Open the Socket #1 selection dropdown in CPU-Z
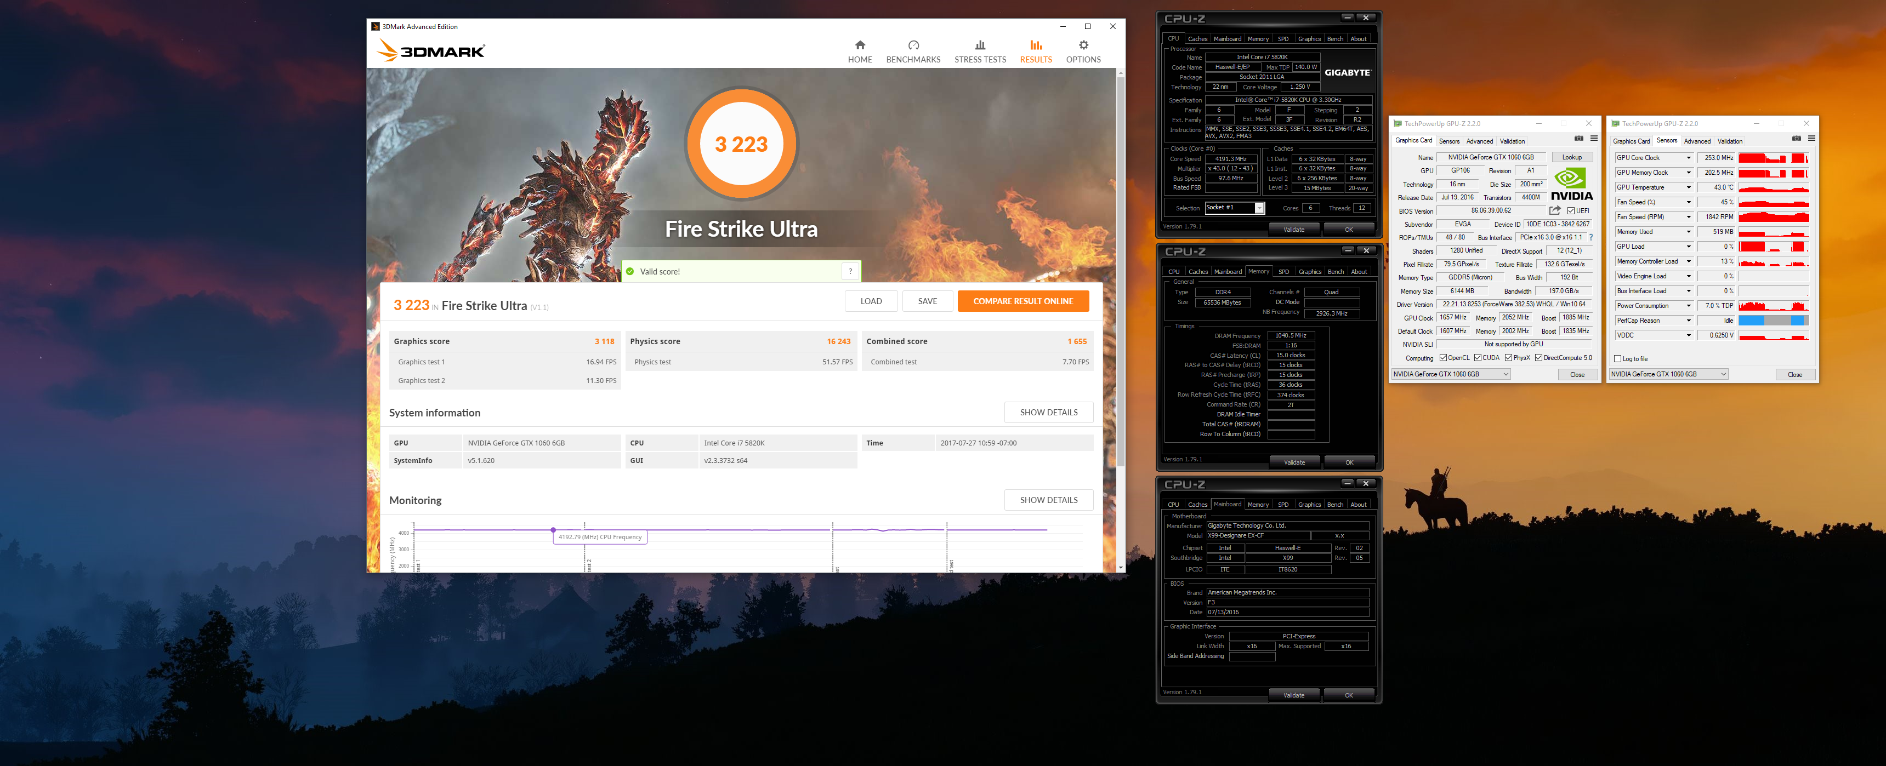1886x766 pixels. coord(1234,208)
